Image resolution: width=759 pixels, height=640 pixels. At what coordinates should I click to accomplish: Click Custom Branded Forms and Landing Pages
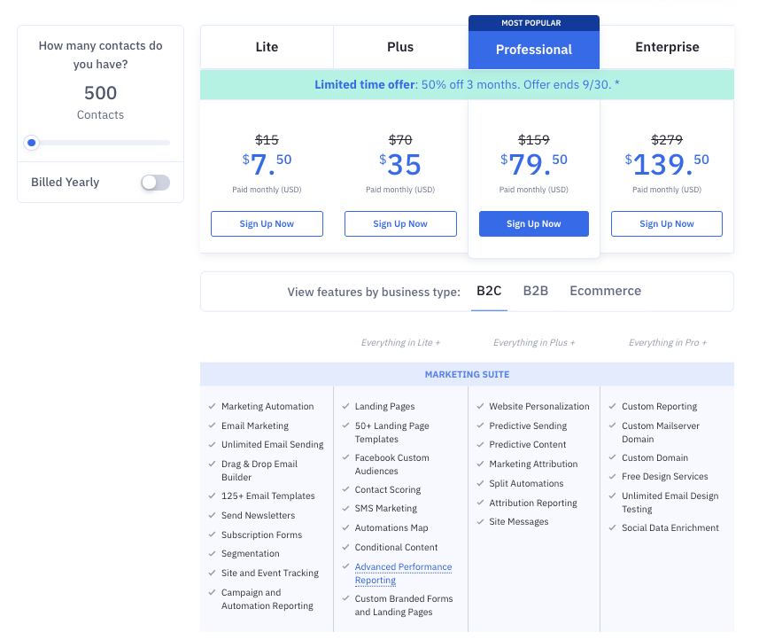[404, 605]
